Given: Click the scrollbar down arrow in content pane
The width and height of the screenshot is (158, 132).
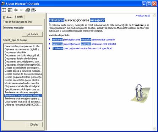Looking at the screenshot, I should 154,128.
